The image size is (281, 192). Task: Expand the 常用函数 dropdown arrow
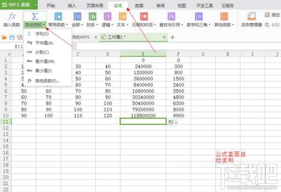67,25
